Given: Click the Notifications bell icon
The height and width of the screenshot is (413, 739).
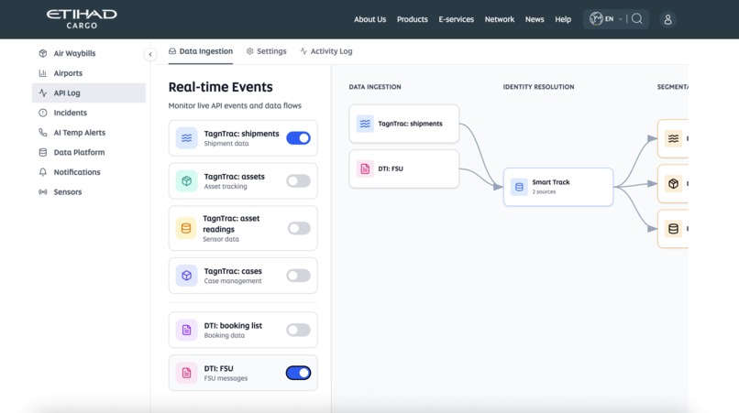Looking at the screenshot, I should point(43,172).
